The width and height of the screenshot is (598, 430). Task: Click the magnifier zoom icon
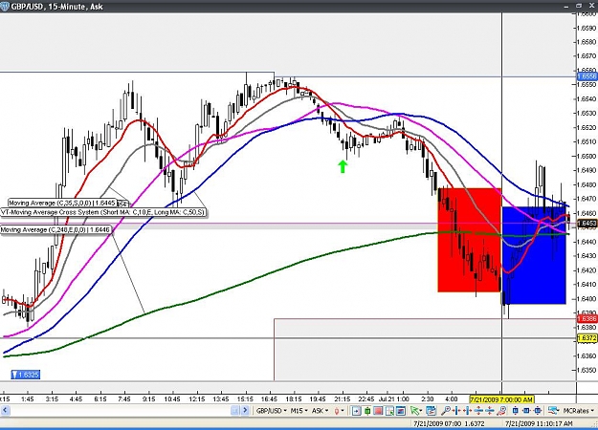coord(446,411)
